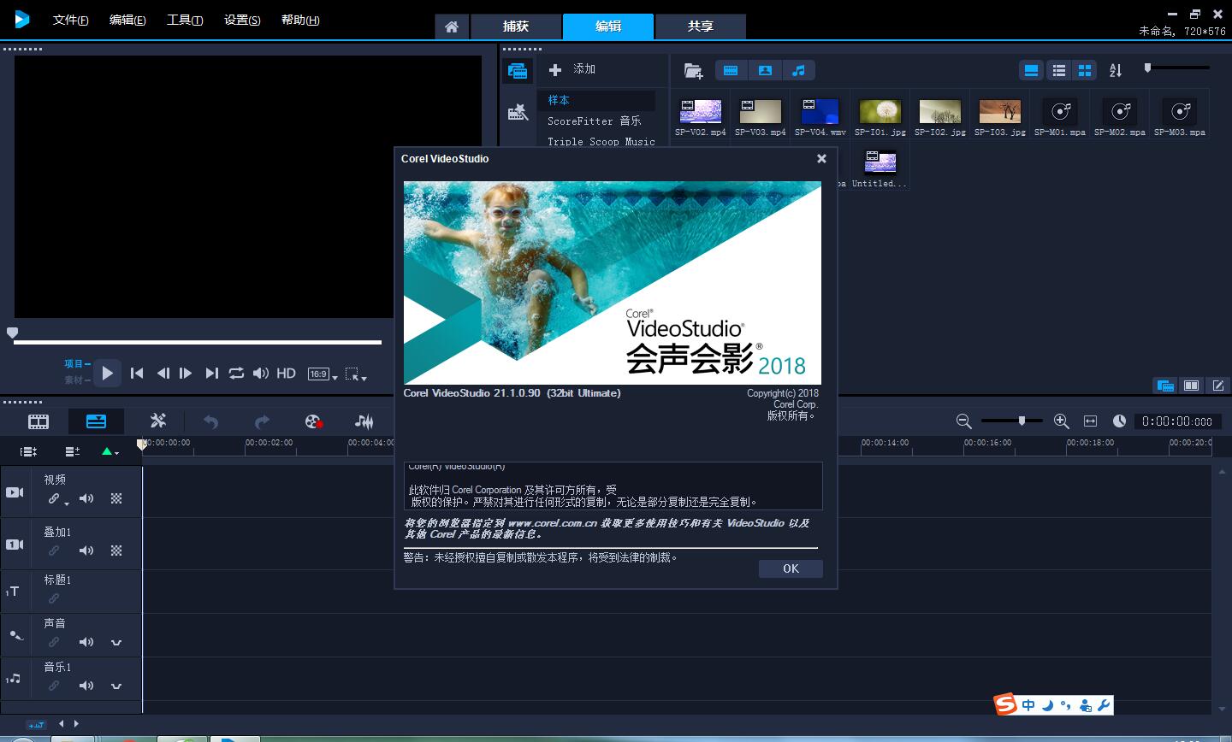This screenshot has width=1232, height=742.
Task: Toggle repeat playback loop button
Action: (x=236, y=373)
